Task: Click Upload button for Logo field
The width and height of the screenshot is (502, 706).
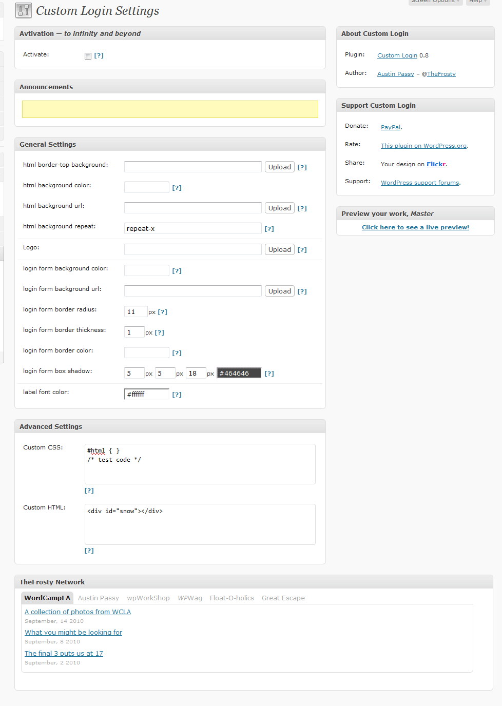Action: (x=279, y=249)
